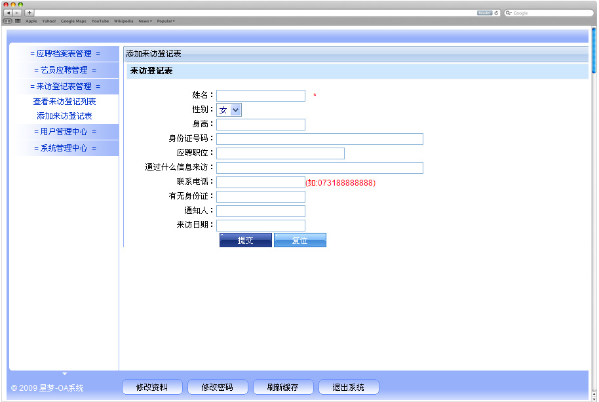
Task: Click the reload page icon
Action: (x=496, y=13)
